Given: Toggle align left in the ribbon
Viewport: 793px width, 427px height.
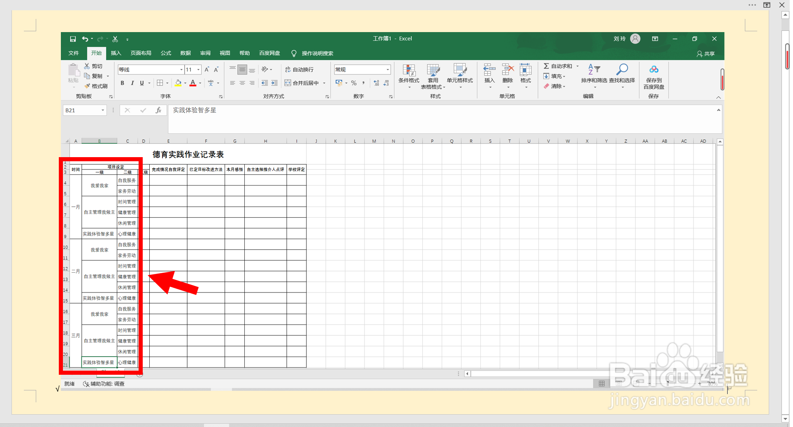Looking at the screenshot, I should tap(232, 83).
